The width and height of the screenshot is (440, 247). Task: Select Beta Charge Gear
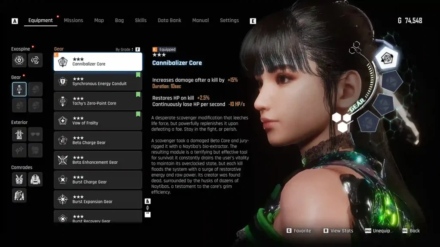98,140
